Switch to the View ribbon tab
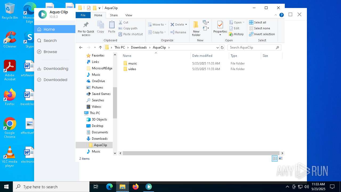The image size is (341, 192). pyautogui.click(x=129, y=15)
